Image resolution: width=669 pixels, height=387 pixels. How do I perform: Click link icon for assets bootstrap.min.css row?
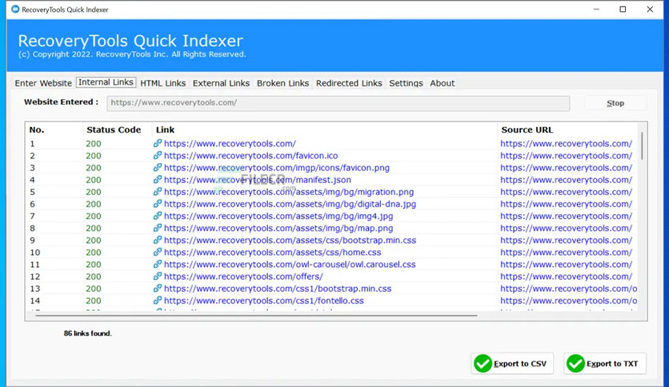tap(158, 240)
